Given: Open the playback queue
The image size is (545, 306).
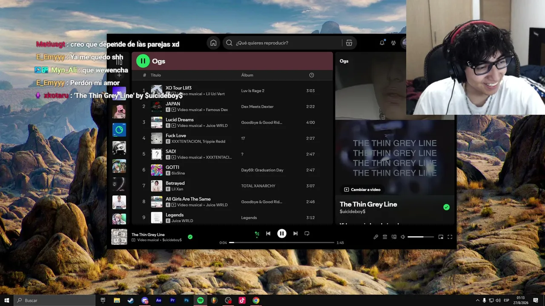Looking at the screenshot, I should [385, 237].
